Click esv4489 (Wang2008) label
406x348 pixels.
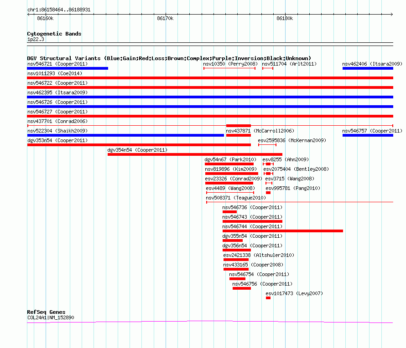(230, 188)
